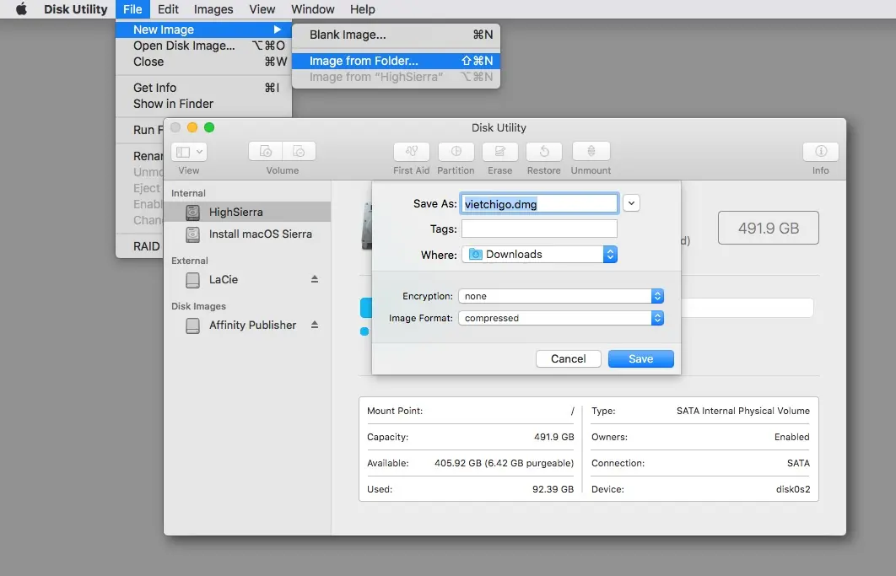896x576 pixels.
Task: Click the Cancel button
Action: [x=568, y=358]
